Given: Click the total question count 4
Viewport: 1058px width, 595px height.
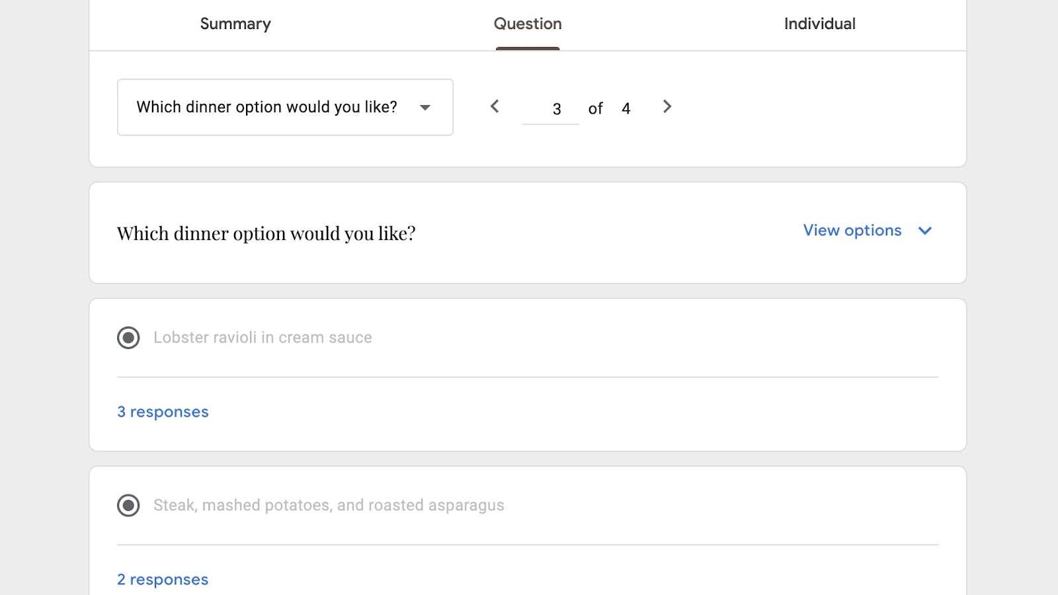Looking at the screenshot, I should [x=626, y=109].
